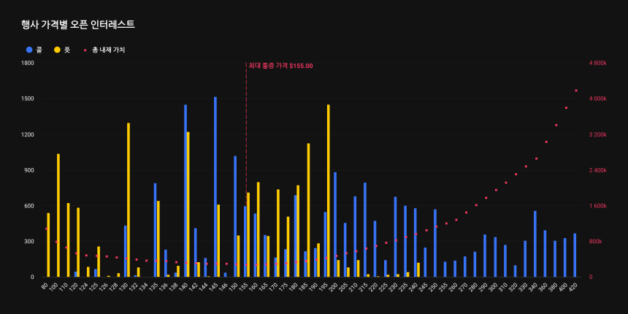Screen dimensions: 628x314
Task: Select the red intrinsic value dot at strike 80
Action: point(46,229)
